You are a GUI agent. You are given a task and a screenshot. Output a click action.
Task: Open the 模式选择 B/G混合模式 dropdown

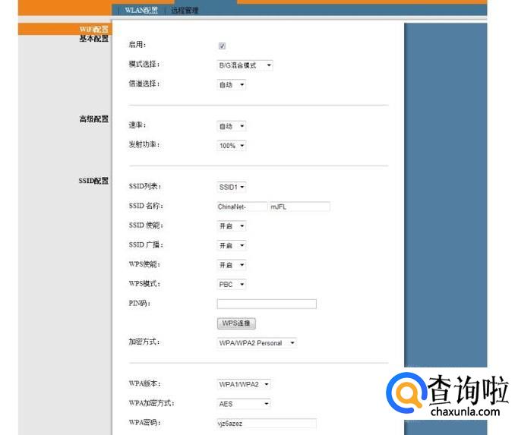(x=245, y=65)
